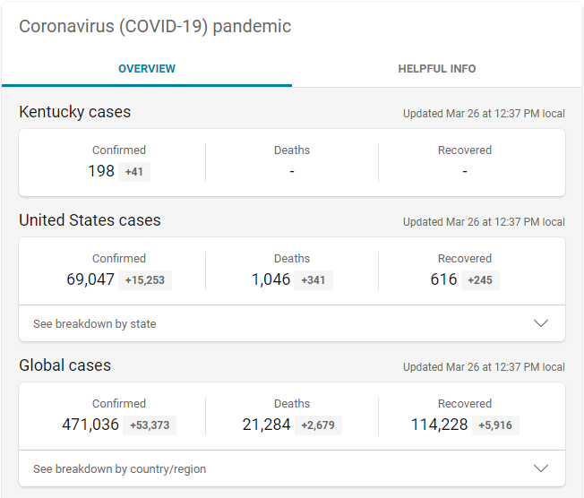This screenshot has height=498, width=584.
Task: Select Kentucky confirmed count 198
Action: [101, 171]
